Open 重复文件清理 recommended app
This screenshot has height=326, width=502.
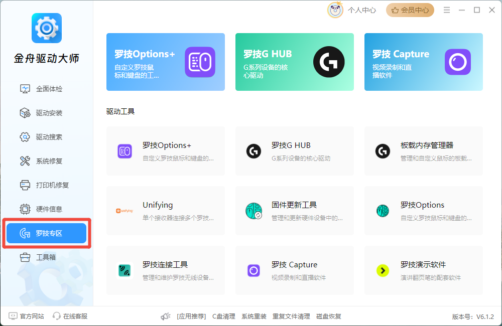point(291,316)
